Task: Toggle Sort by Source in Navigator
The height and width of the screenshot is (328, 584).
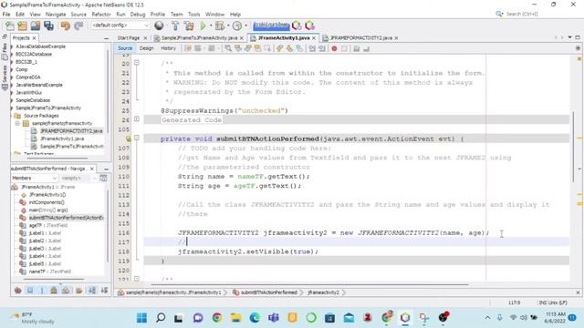Action: (x=104, y=290)
